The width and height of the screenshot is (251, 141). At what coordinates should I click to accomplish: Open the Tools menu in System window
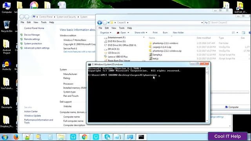point(44,22)
